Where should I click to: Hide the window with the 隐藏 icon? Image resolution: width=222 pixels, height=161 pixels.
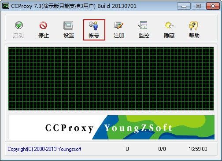click(x=169, y=25)
